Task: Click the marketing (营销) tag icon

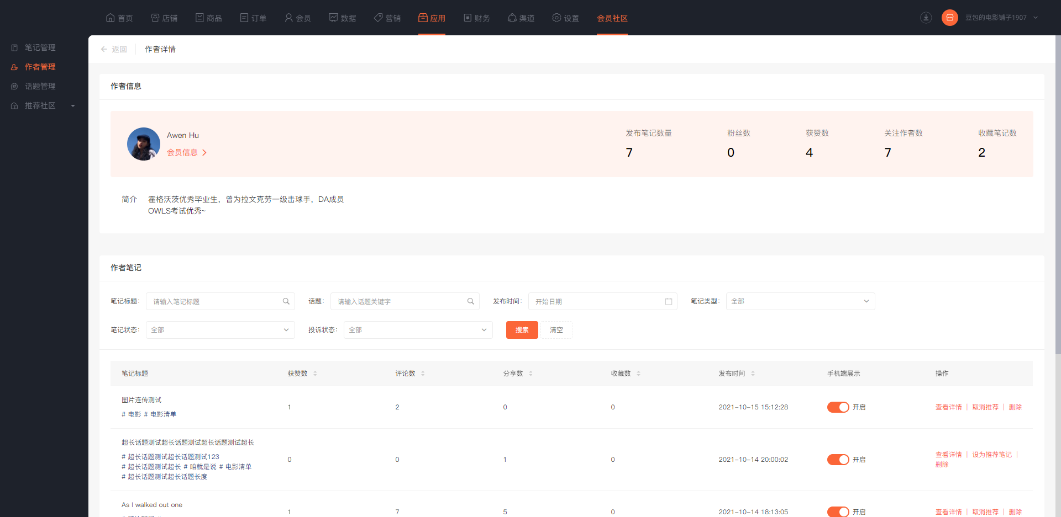Action: pyautogui.click(x=378, y=18)
